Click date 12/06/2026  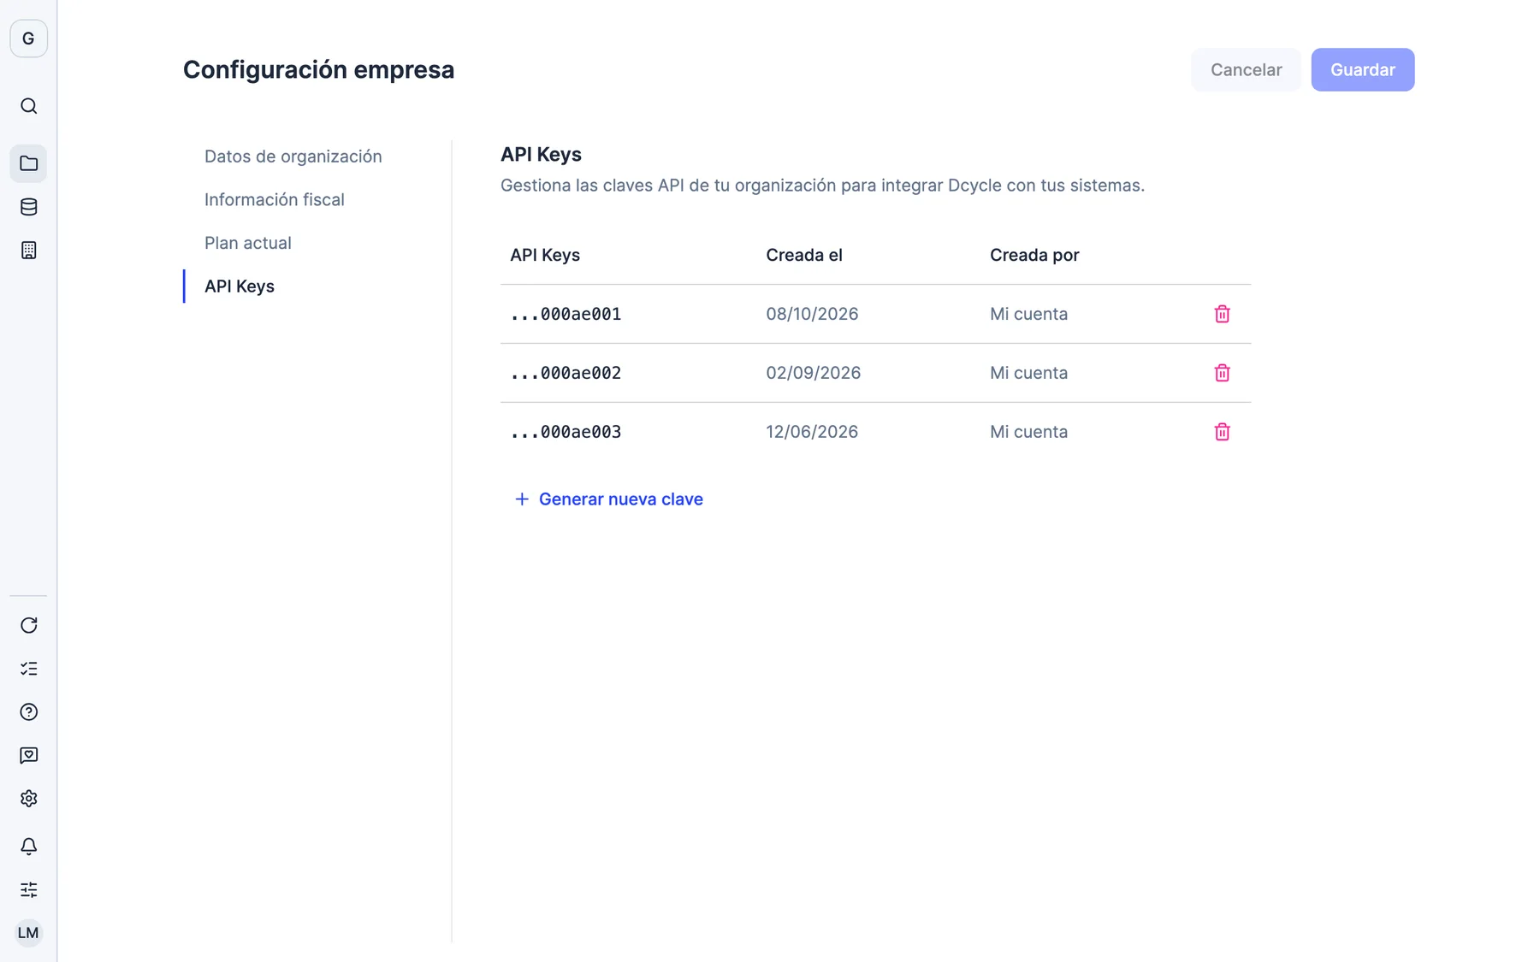coord(812,432)
